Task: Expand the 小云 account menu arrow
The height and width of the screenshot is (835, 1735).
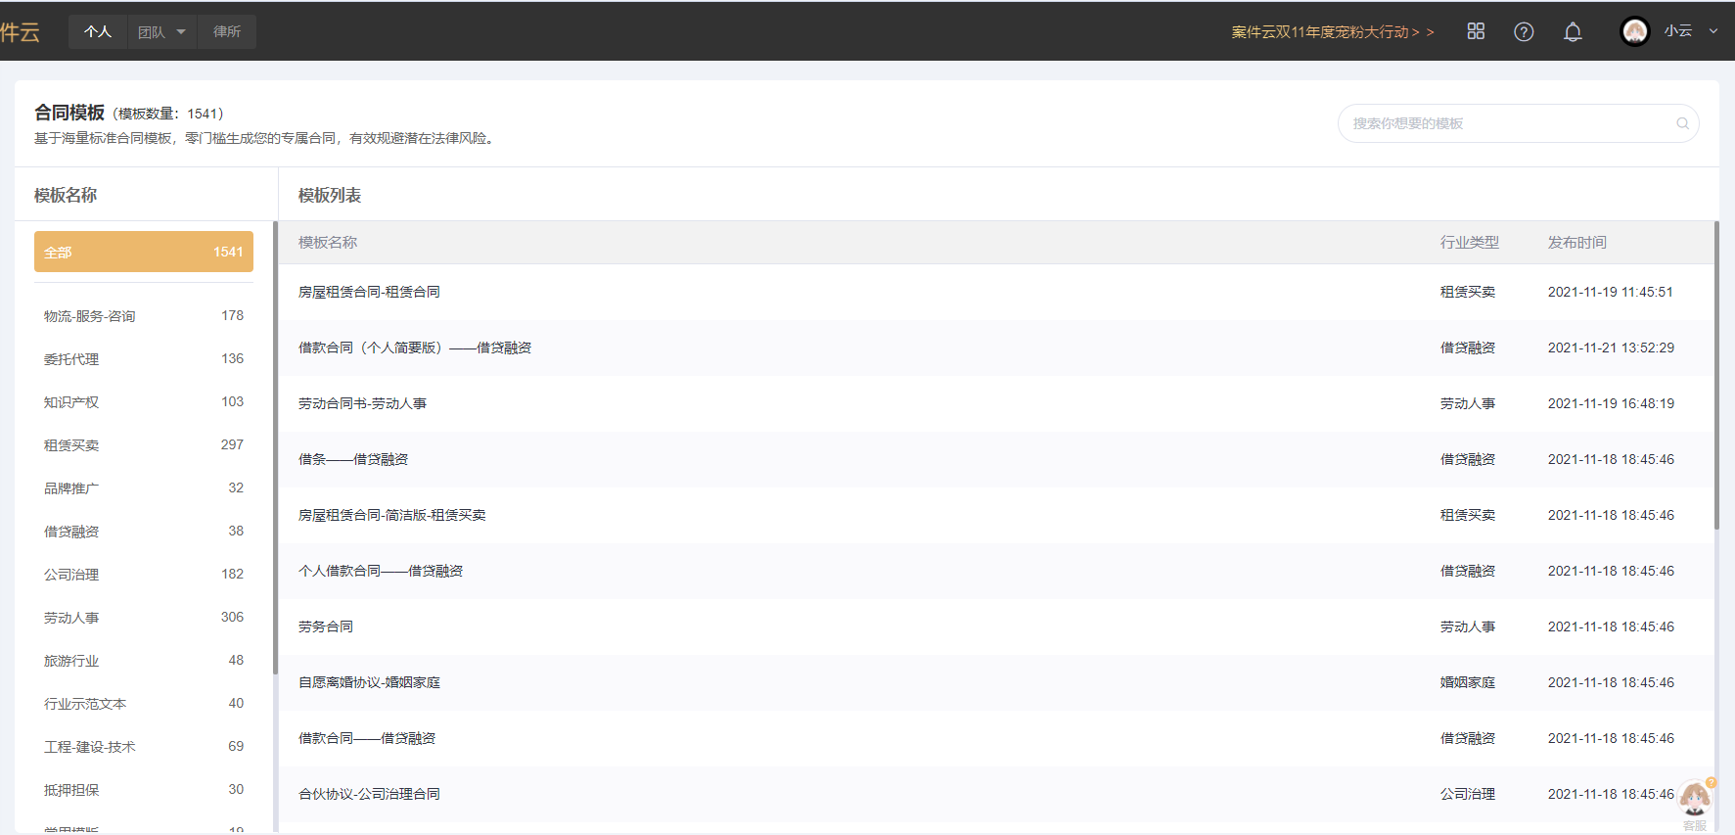Action: [x=1713, y=31]
